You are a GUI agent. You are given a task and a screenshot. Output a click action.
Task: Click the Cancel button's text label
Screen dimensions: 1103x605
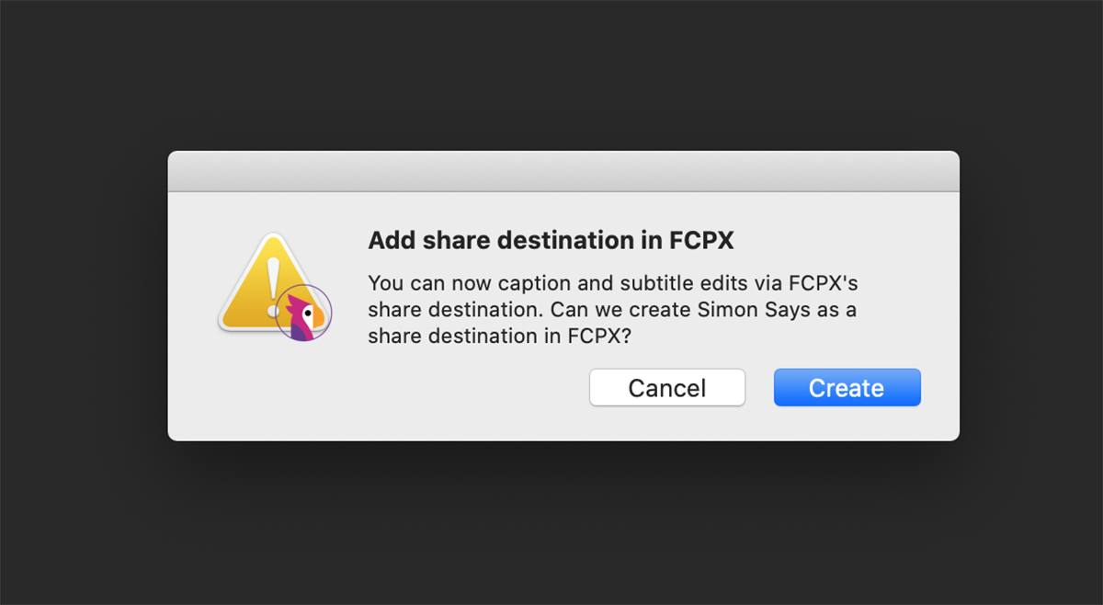coord(667,387)
